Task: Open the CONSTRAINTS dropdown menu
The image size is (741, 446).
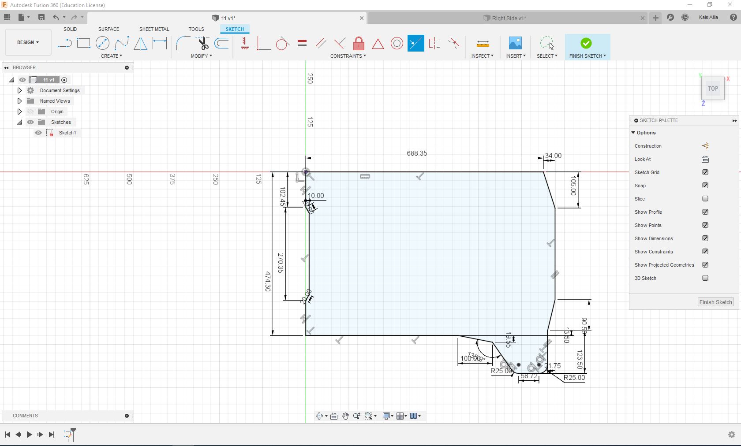Action: click(x=348, y=56)
